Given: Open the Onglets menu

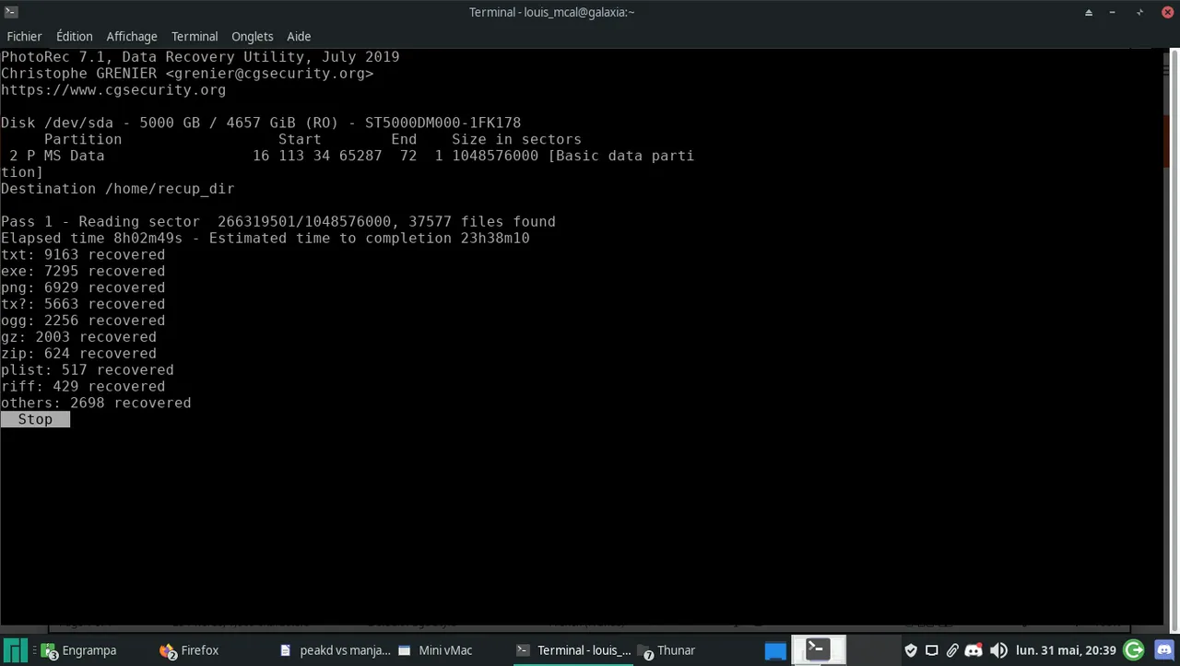Looking at the screenshot, I should [x=253, y=36].
